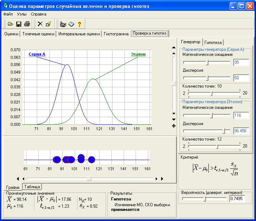Open the book toolbar icon
Image resolution: width=256 pixels, height=221 pixels.
click(71, 24)
